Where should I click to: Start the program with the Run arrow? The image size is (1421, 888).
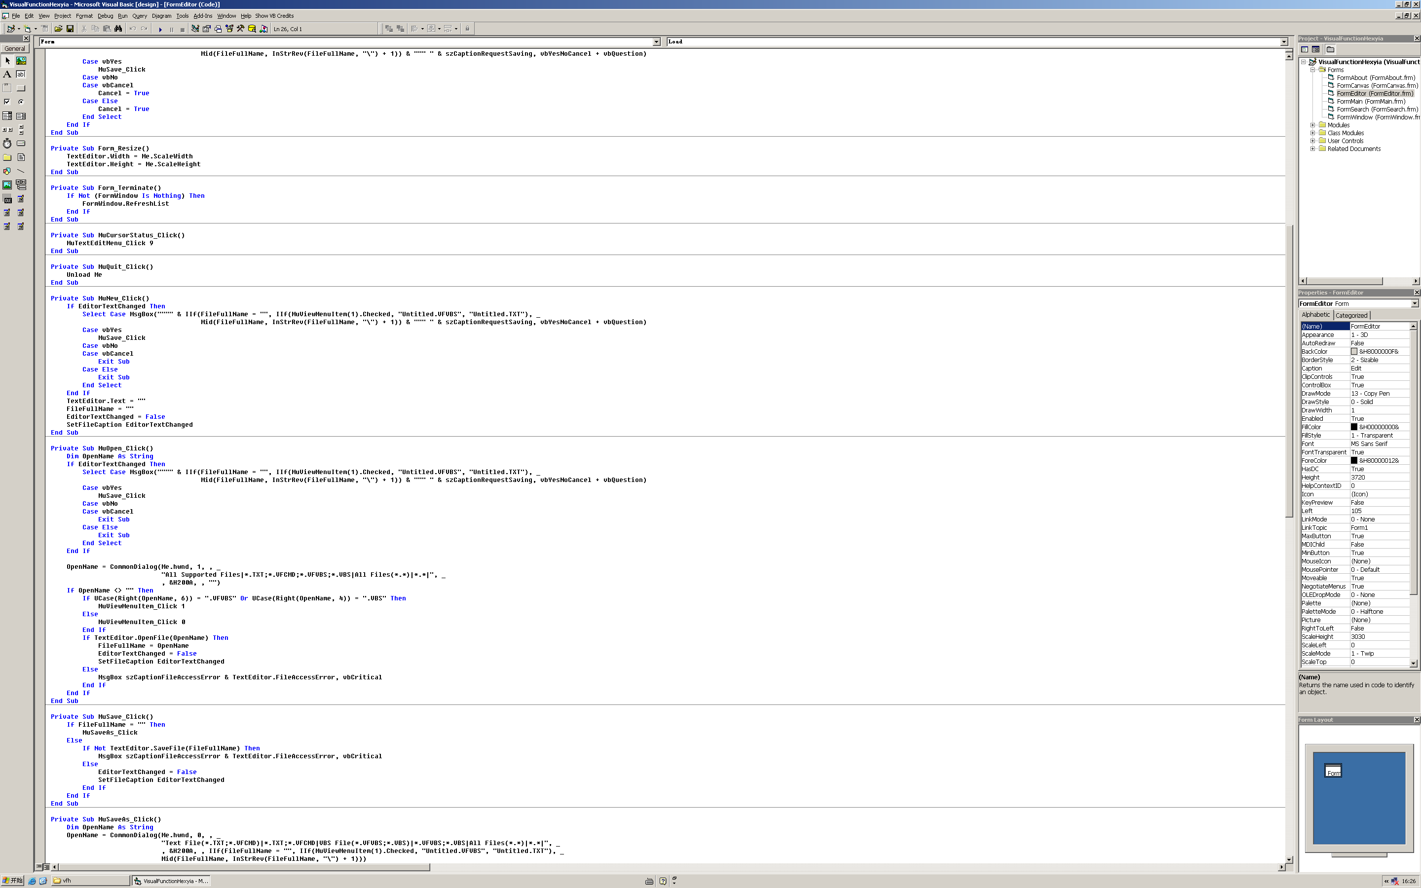(x=160, y=29)
